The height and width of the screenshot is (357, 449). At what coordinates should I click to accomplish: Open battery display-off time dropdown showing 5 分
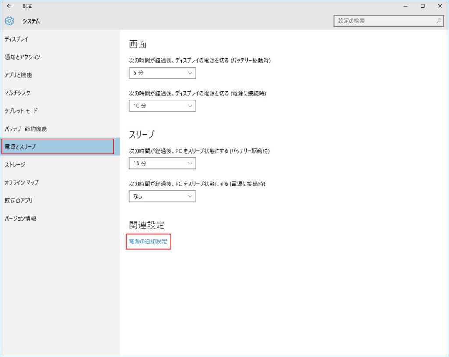162,73
